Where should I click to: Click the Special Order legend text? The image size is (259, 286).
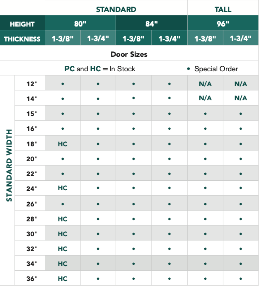[216, 69]
